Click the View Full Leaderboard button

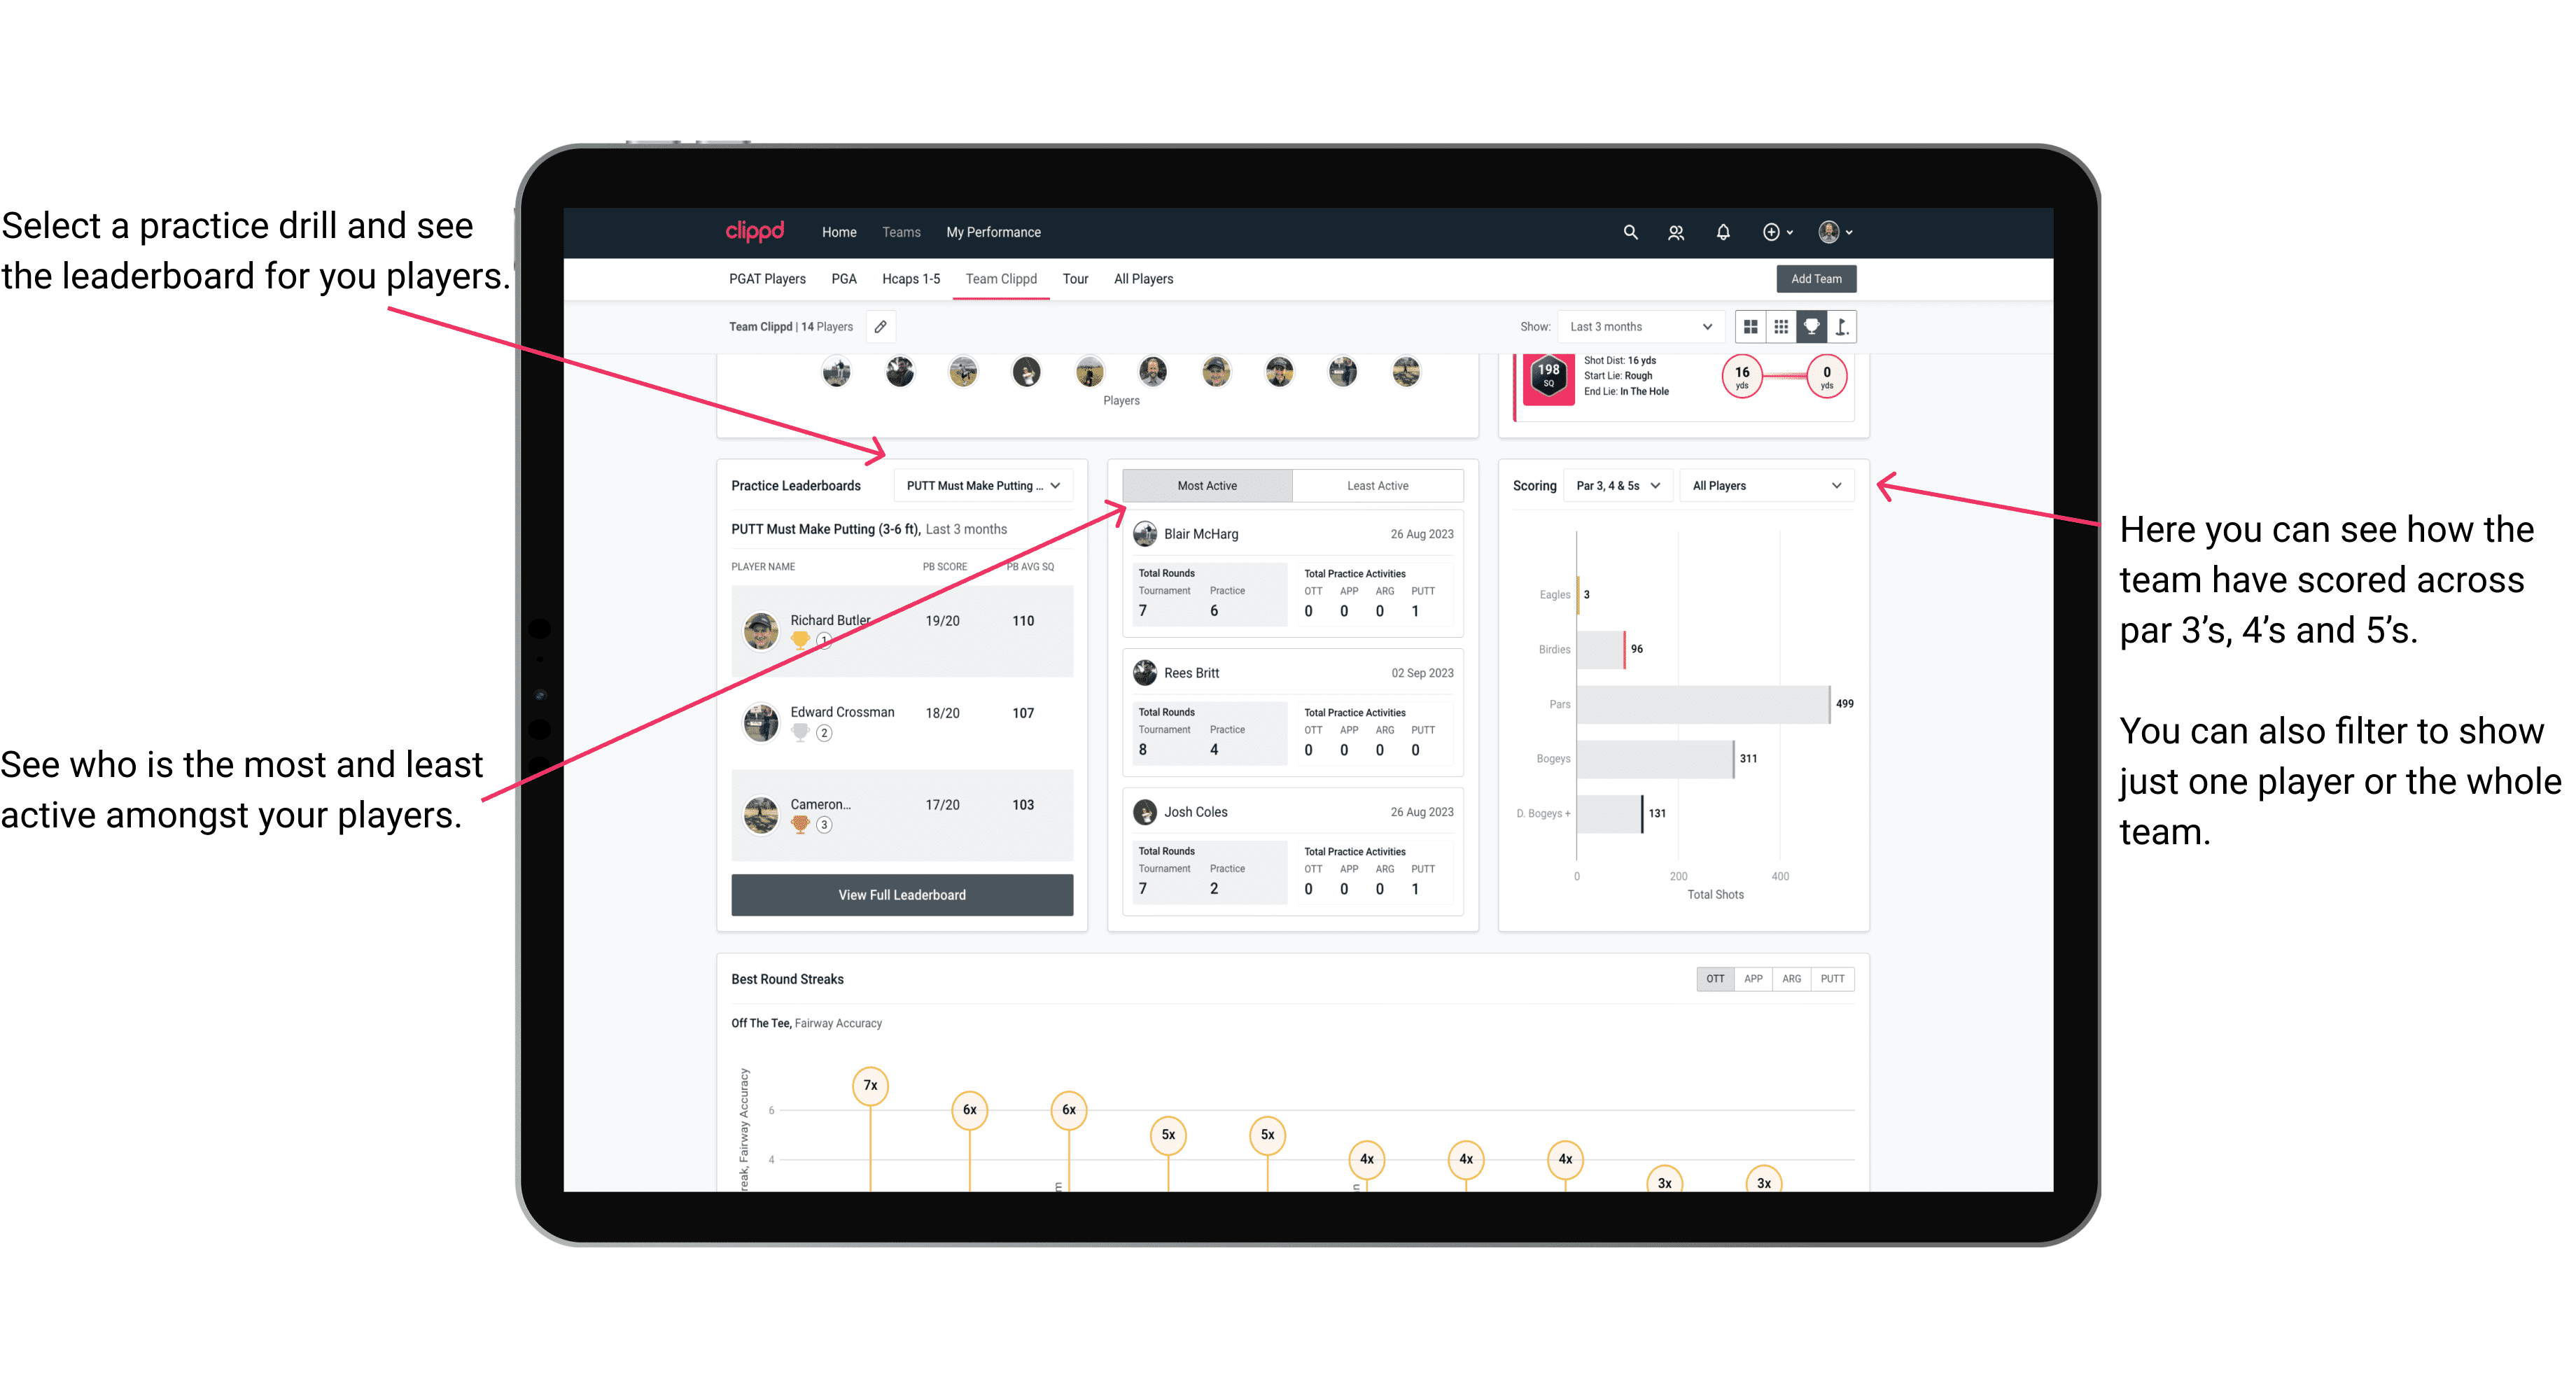click(901, 895)
